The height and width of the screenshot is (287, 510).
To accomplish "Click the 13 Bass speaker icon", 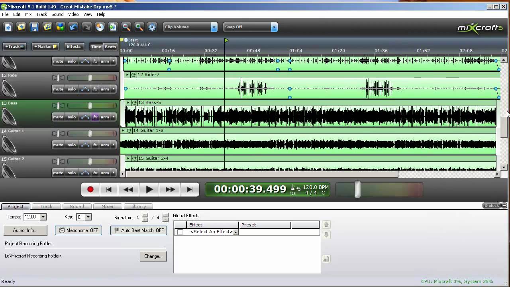I will click(x=9, y=117).
